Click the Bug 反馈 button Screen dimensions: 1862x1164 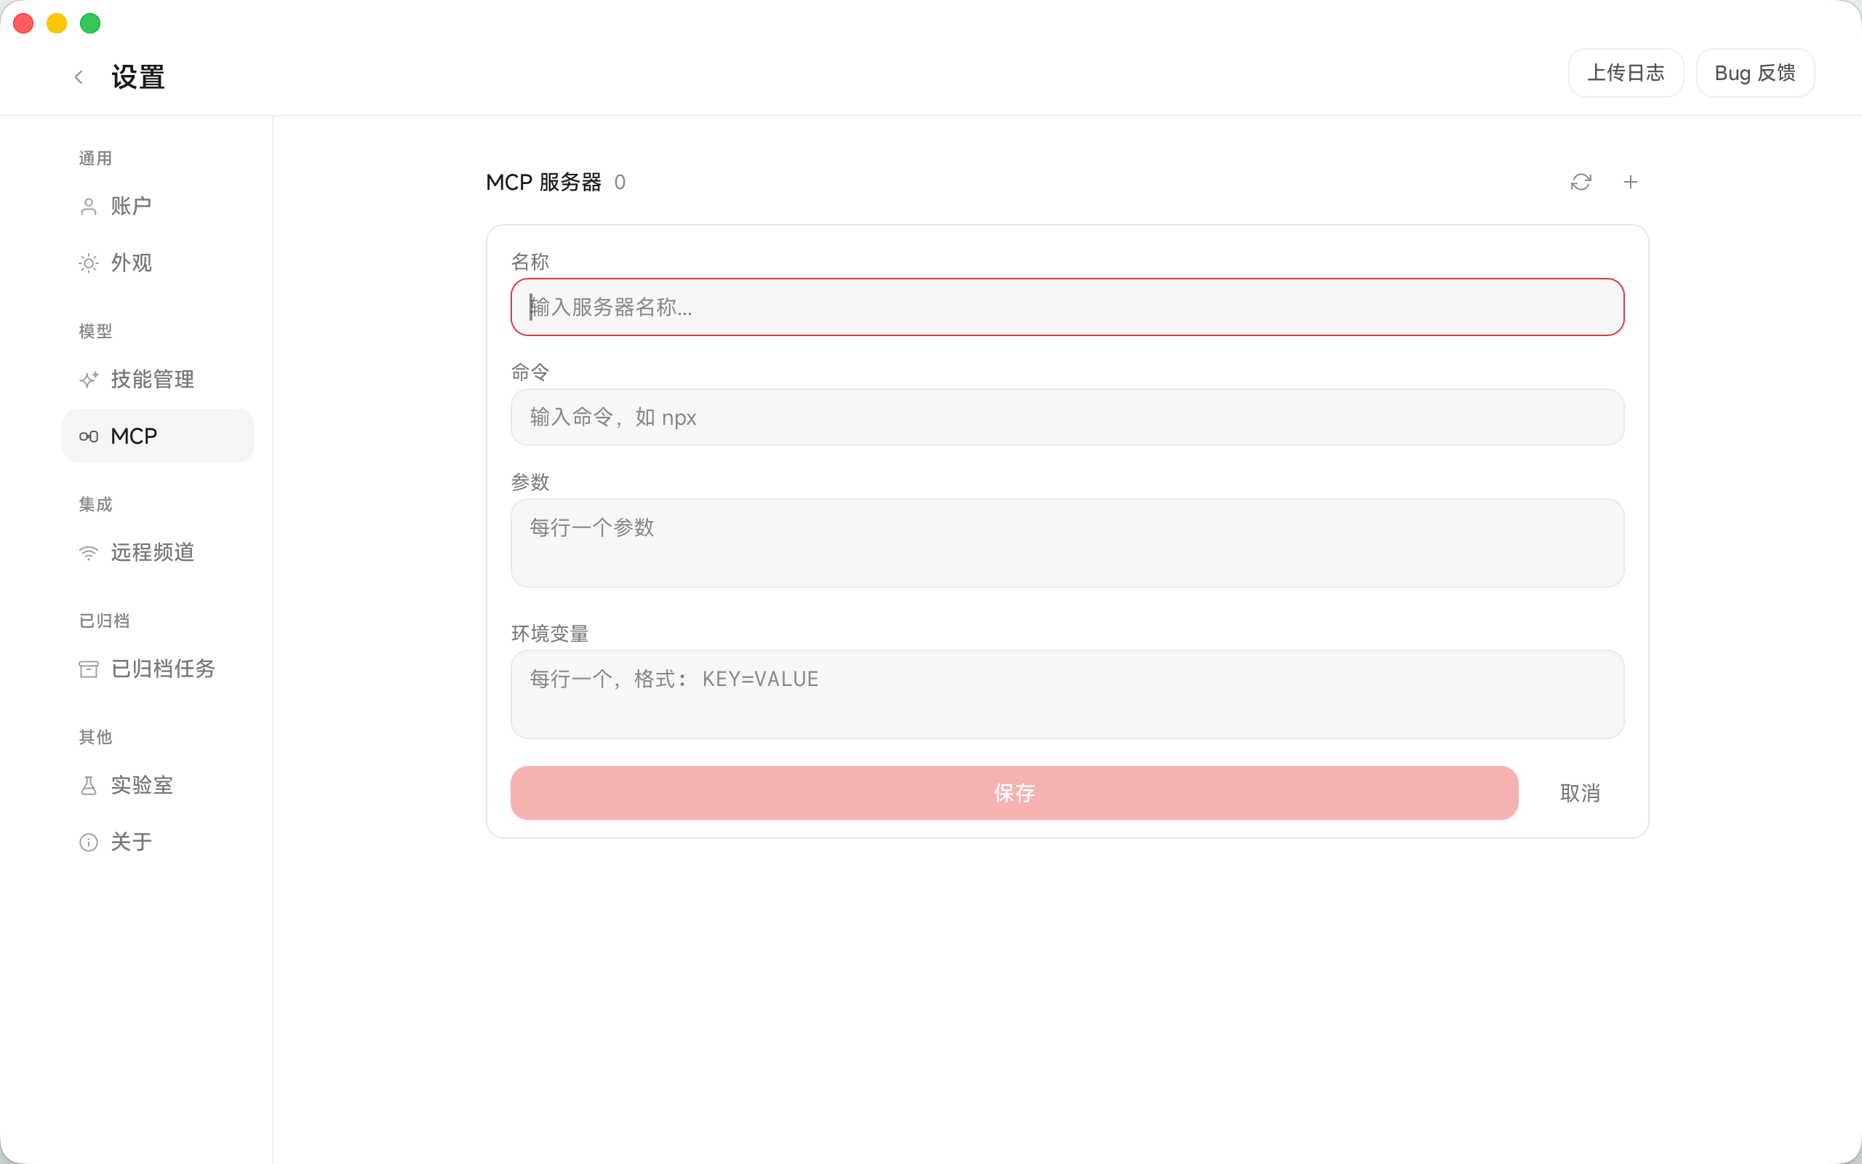pyautogui.click(x=1755, y=73)
